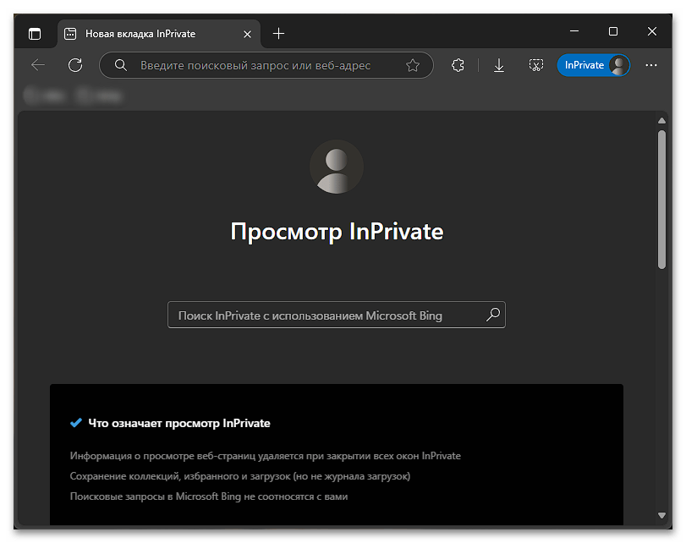
Task: Click the scrollbar down arrow
Action: [x=661, y=515]
